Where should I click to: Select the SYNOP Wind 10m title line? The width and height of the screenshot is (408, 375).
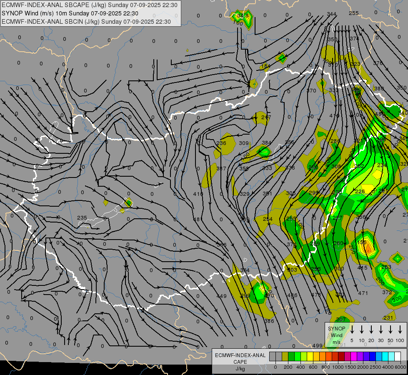(x=70, y=13)
